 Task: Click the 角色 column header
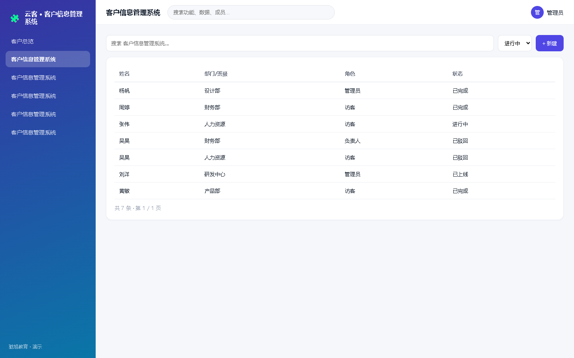tap(350, 74)
